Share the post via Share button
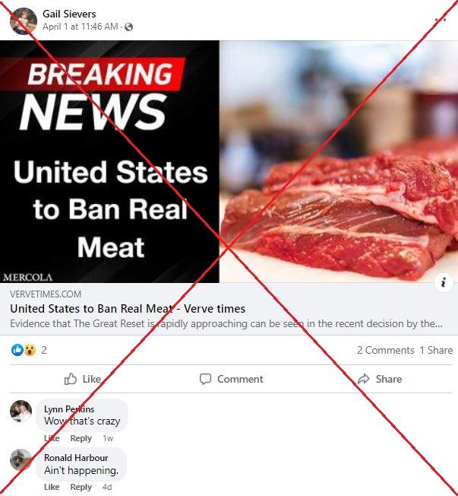The image size is (458, 496). click(380, 379)
